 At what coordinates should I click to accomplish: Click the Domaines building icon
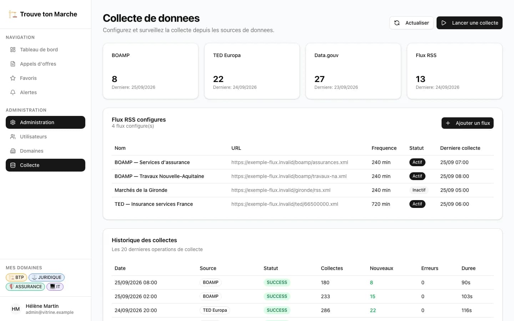[13, 151]
